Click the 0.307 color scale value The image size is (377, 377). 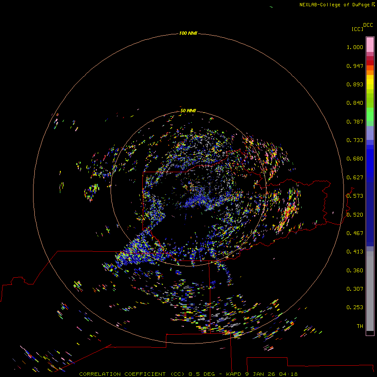coord(355,289)
